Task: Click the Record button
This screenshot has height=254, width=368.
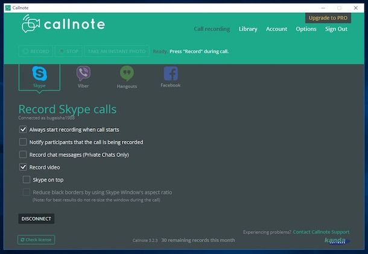Action: 36,51
